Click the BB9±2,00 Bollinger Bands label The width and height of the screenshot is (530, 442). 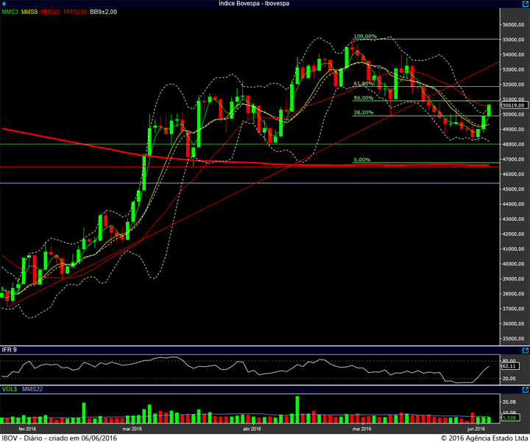[x=104, y=12]
